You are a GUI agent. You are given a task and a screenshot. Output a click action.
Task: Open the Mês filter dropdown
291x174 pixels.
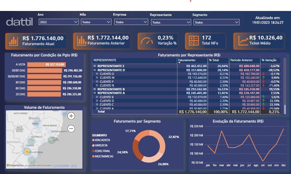click(x=96, y=22)
